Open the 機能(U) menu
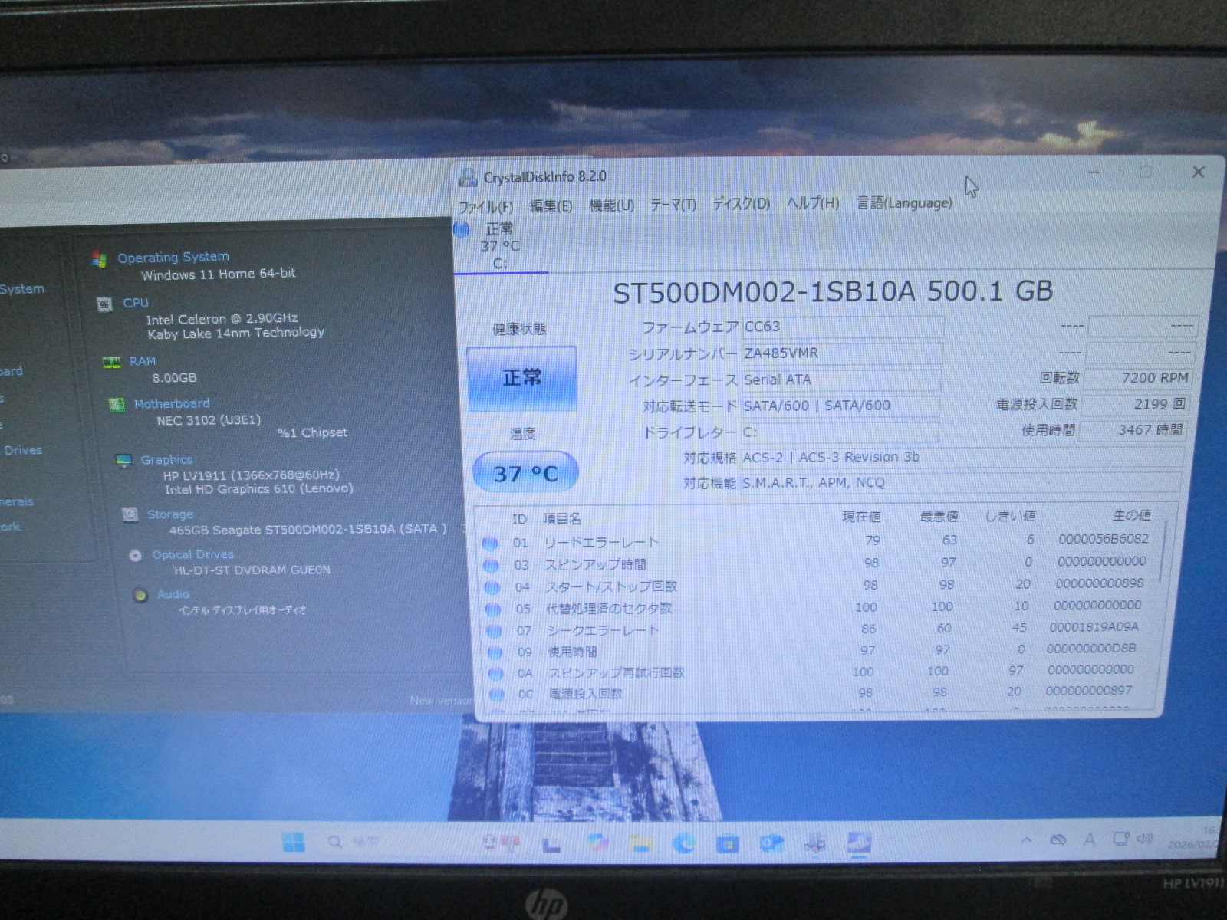The width and height of the screenshot is (1227, 920). pyautogui.click(x=611, y=205)
